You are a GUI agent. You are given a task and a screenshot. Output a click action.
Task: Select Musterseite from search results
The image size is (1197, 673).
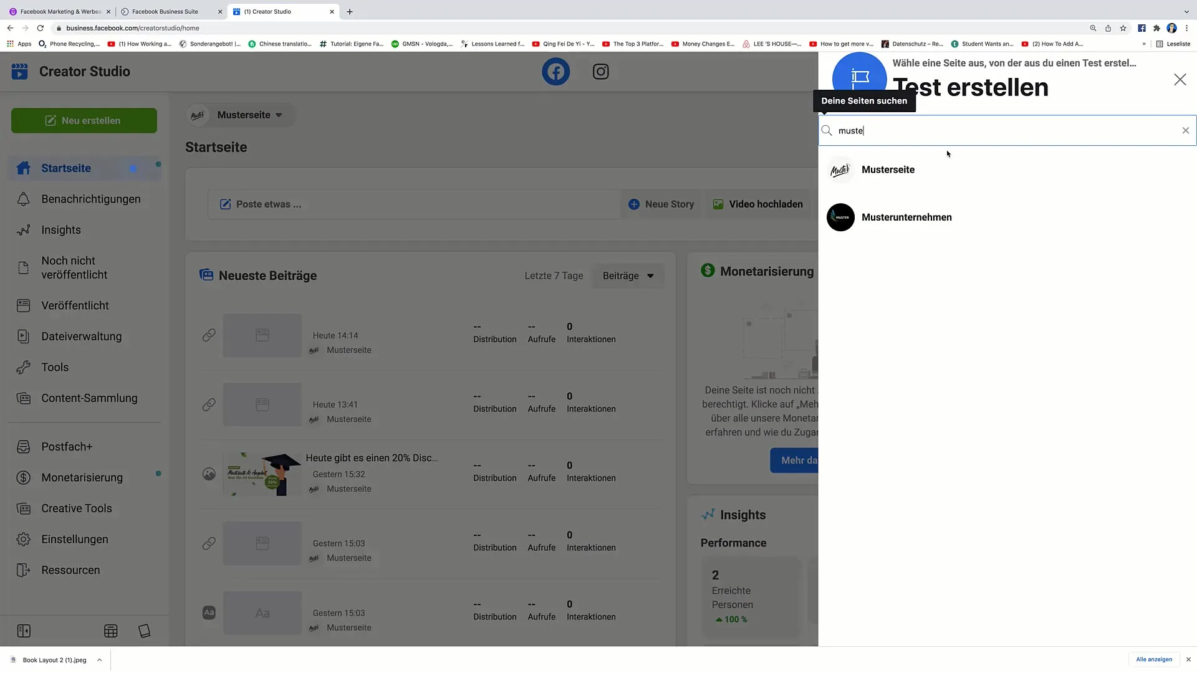pos(1007,169)
